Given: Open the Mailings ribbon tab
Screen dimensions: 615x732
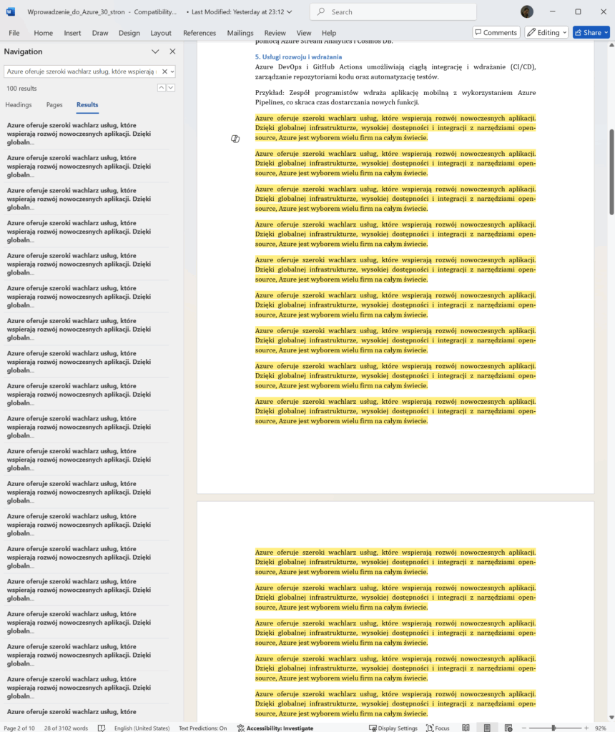Looking at the screenshot, I should [240, 33].
